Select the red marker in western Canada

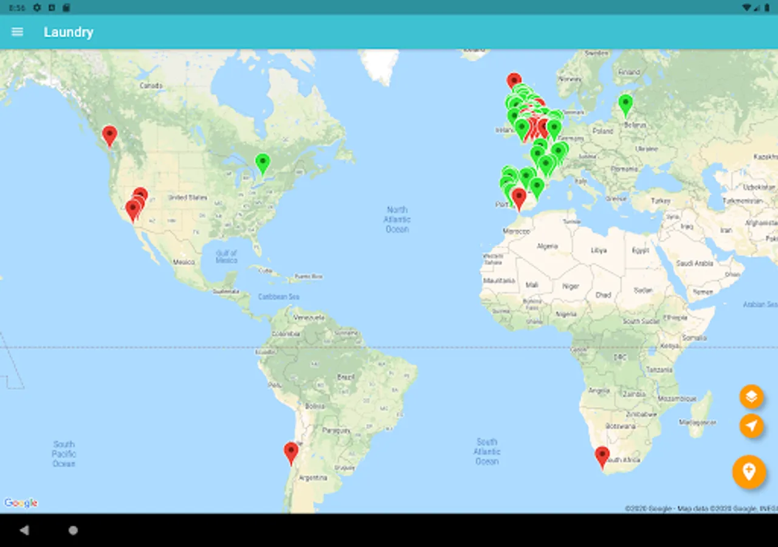[x=109, y=136]
